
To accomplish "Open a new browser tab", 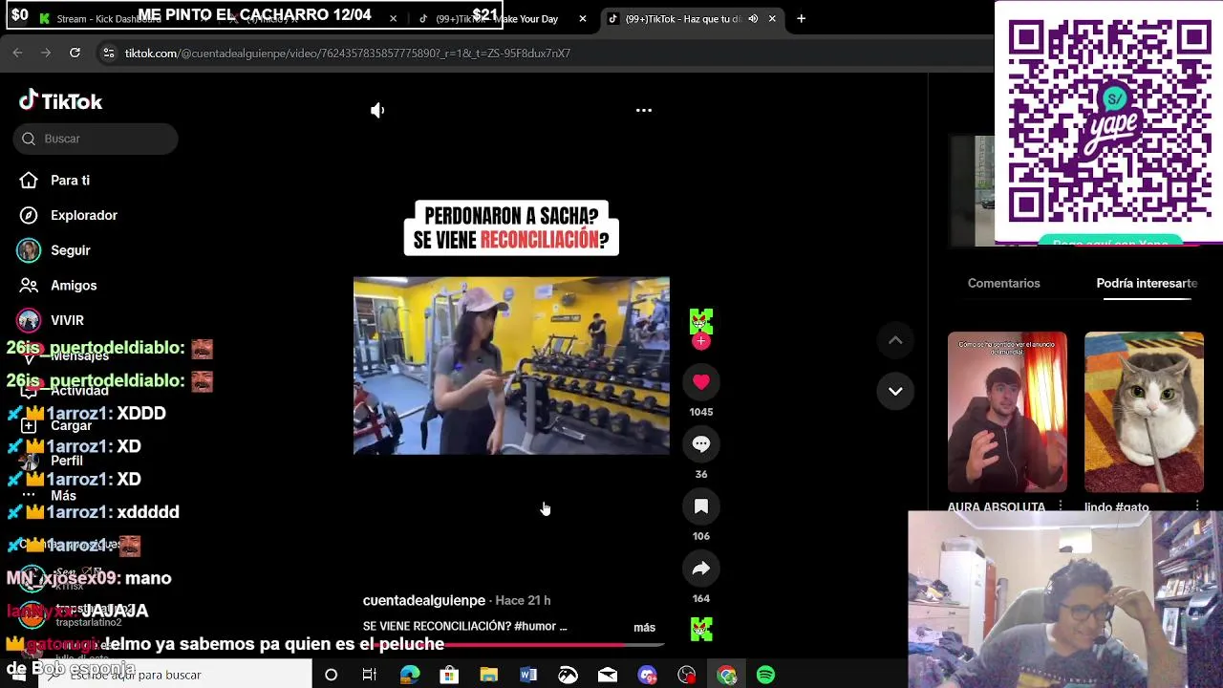I will 801,18.
